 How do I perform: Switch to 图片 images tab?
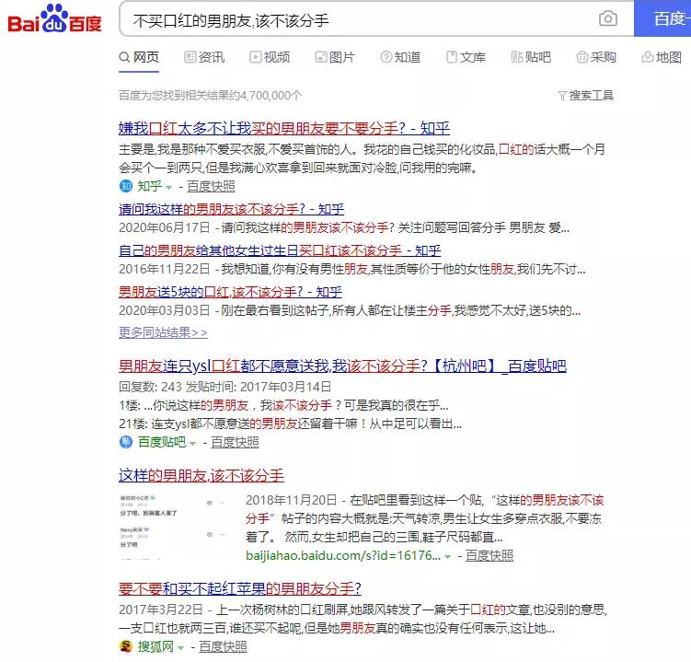click(335, 57)
